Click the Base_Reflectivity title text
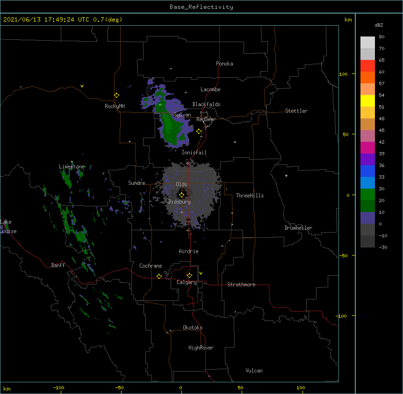Screen dimensions: 403x394 pyautogui.click(x=201, y=7)
